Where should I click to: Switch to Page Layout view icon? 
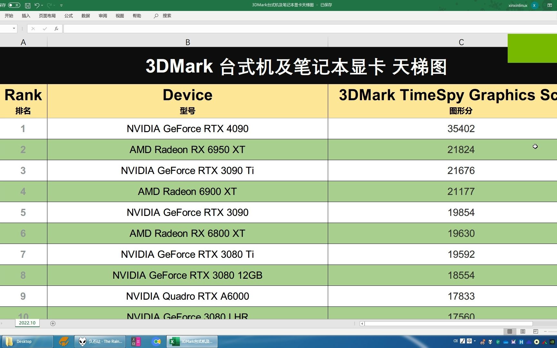tap(523, 331)
